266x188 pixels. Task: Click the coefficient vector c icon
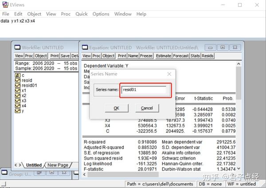[18, 75]
